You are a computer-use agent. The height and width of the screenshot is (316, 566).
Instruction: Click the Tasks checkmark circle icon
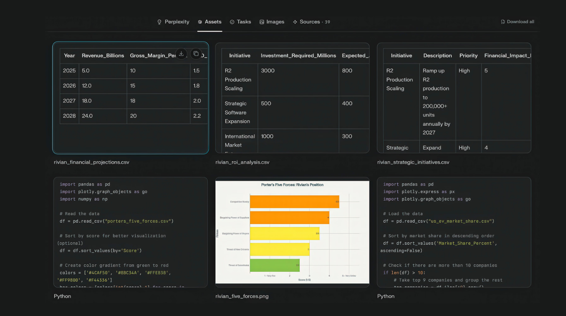(232, 22)
